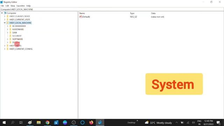The width and height of the screenshot is (224, 126).
Task: Select the BCD00000000 key
Action: click(x=19, y=26)
